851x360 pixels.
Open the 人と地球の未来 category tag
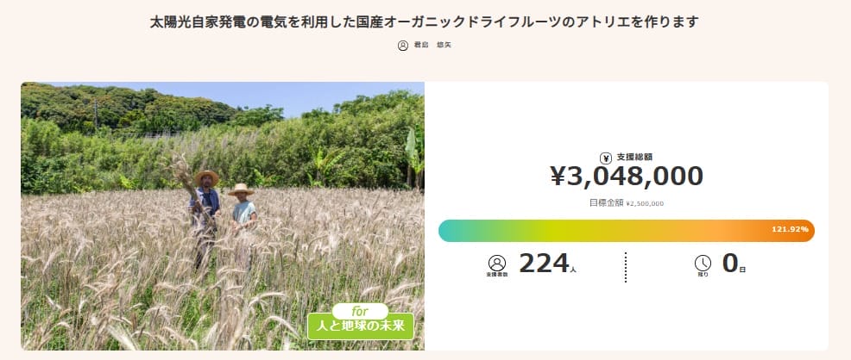(x=360, y=326)
